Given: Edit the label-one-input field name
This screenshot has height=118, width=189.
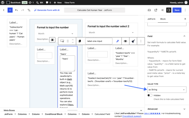Looking at the screenshot, I should [x=99, y=41].
